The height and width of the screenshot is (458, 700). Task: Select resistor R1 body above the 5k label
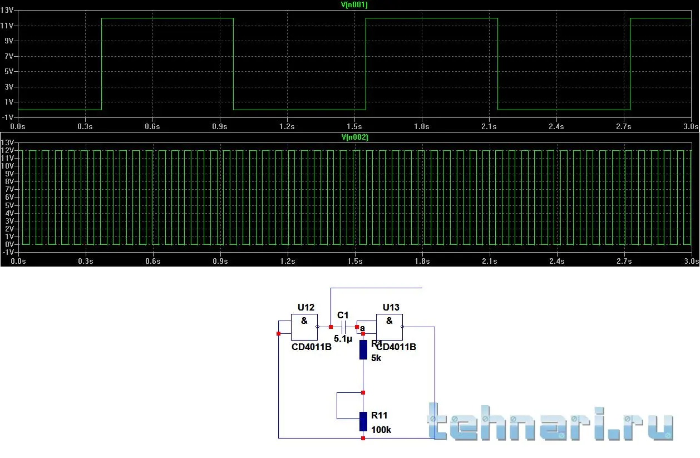(363, 349)
